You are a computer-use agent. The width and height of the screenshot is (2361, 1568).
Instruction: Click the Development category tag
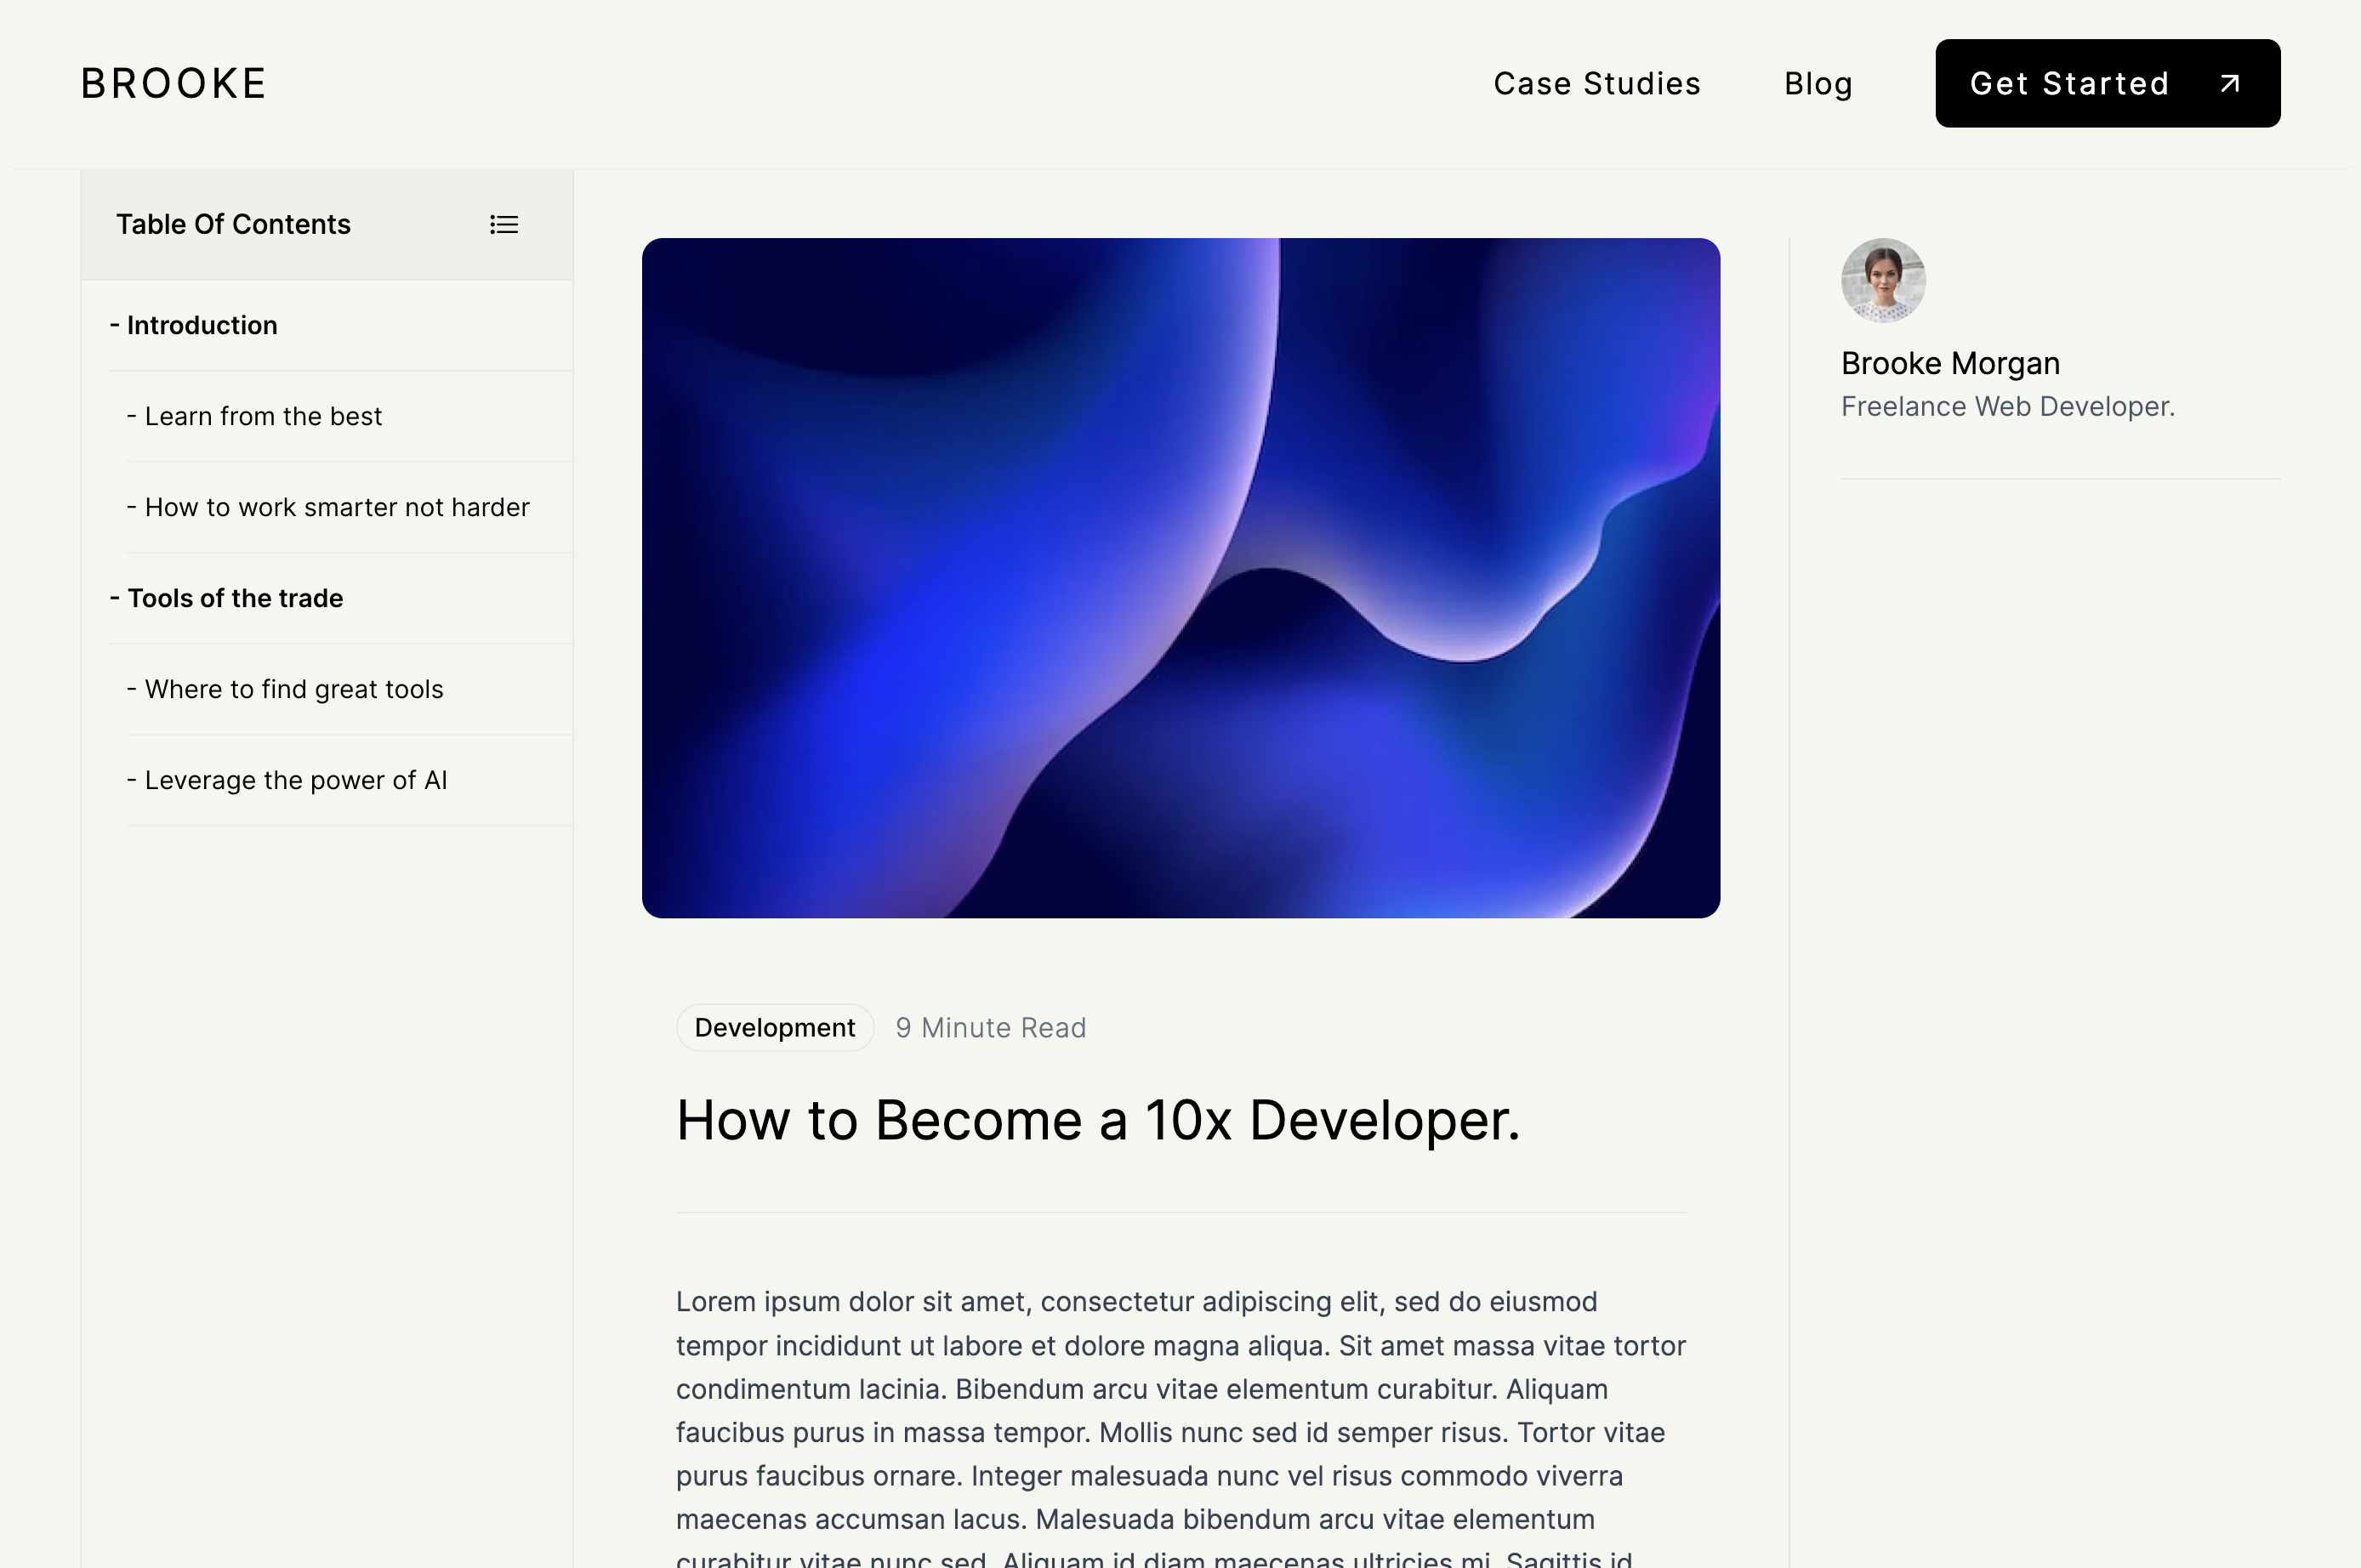pyautogui.click(x=775, y=1028)
